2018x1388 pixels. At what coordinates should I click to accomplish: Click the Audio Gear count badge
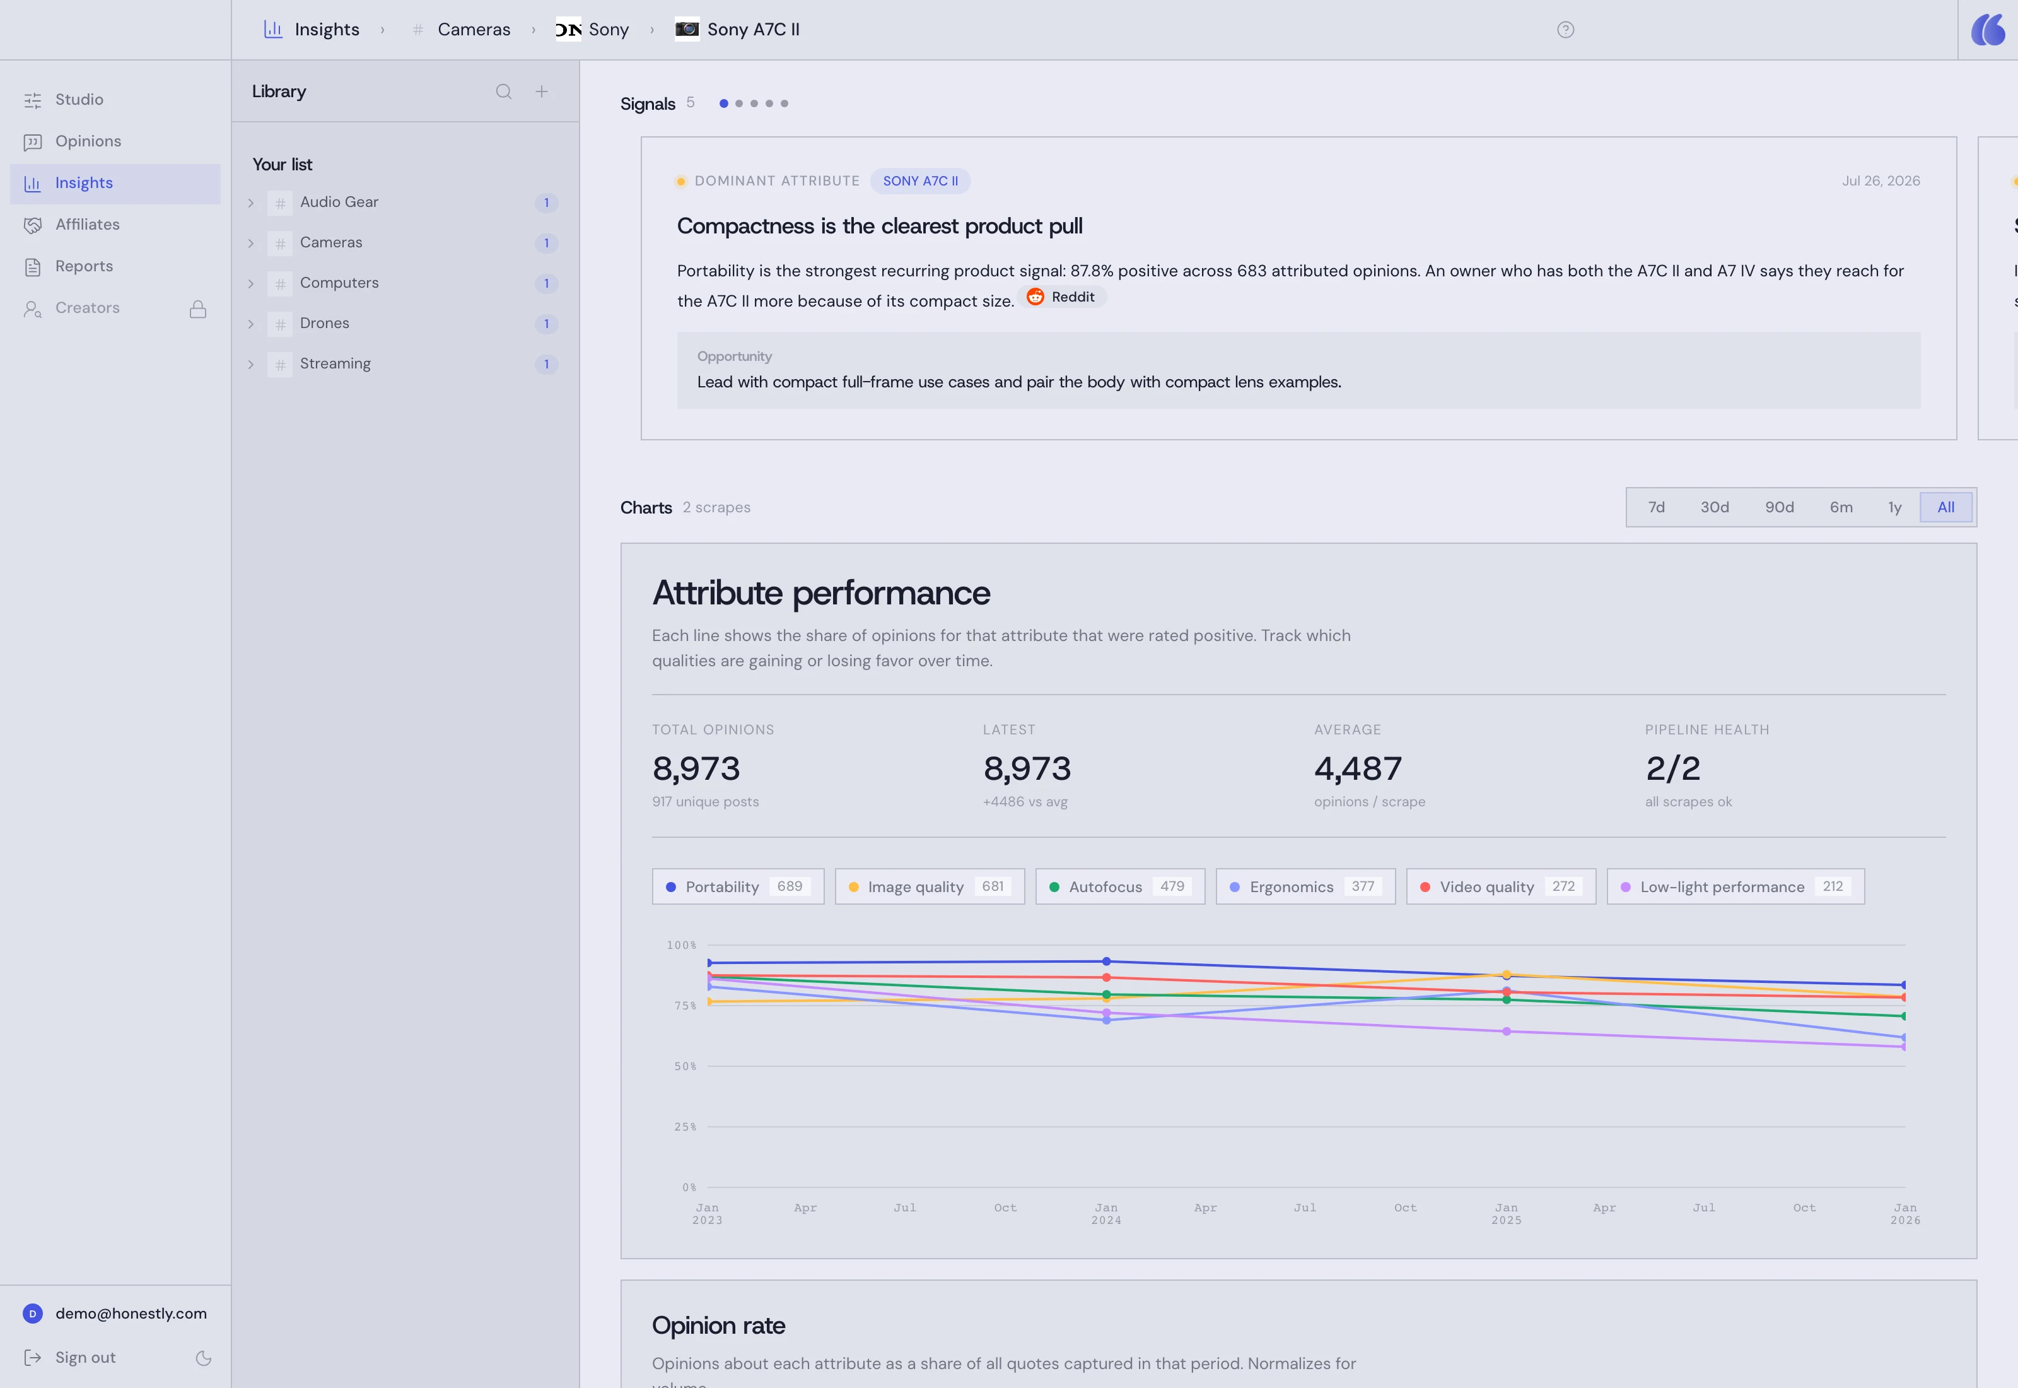pos(545,203)
